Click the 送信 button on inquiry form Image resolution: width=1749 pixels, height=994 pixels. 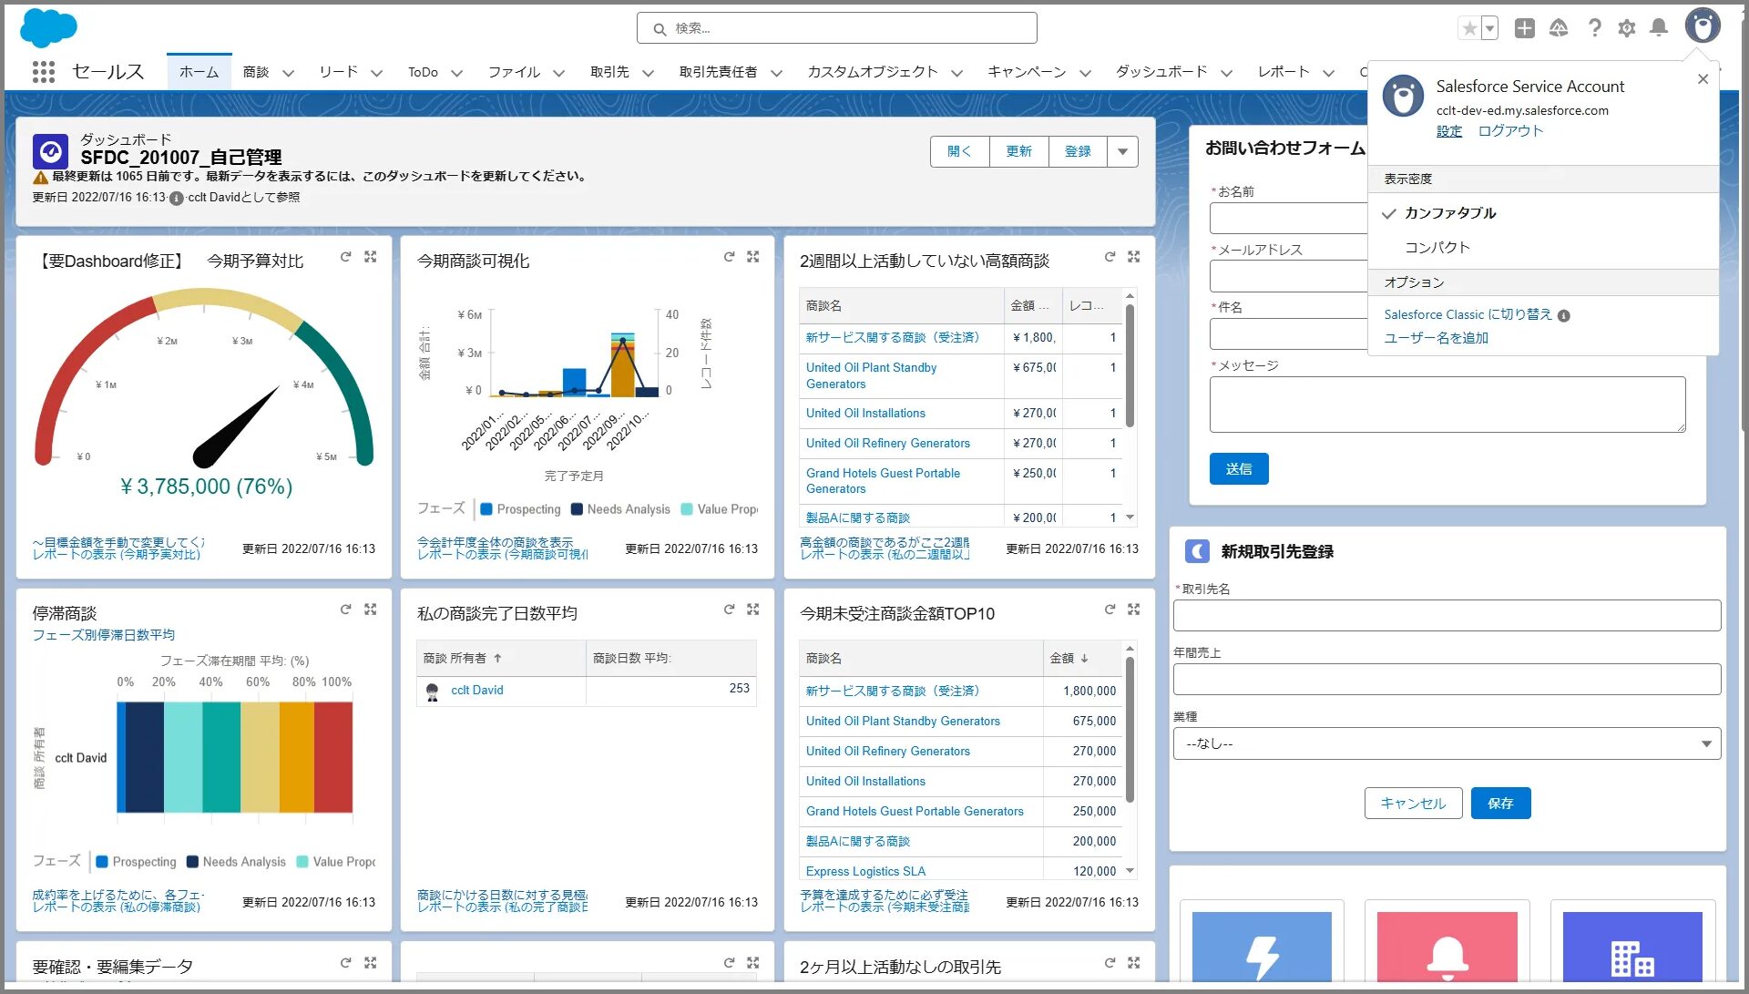(1239, 469)
